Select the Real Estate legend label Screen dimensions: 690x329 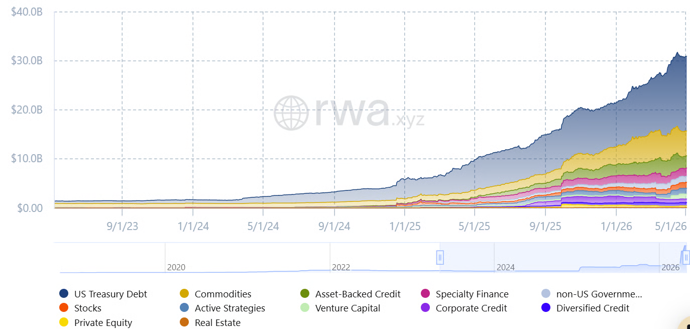click(x=217, y=322)
